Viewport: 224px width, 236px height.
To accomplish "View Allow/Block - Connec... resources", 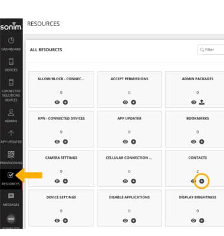I will pyautogui.click(x=57, y=102).
